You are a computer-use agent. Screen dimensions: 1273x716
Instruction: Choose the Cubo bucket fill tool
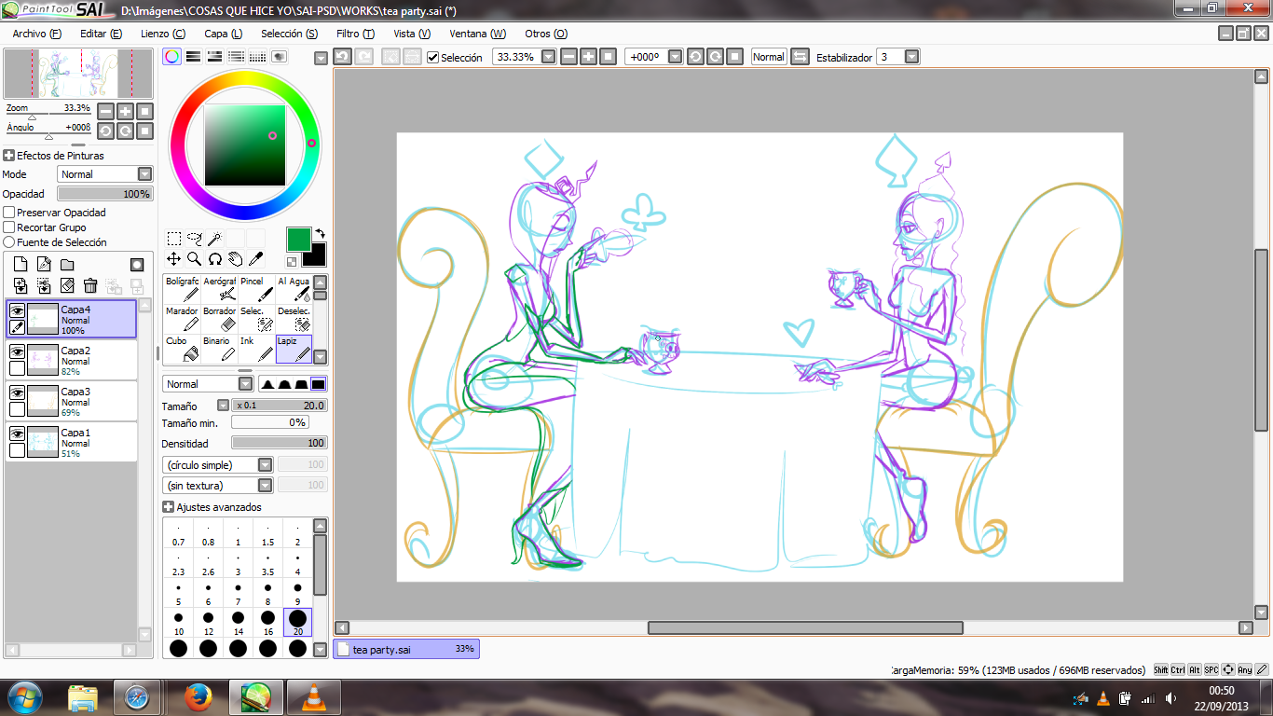pos(182,349)
